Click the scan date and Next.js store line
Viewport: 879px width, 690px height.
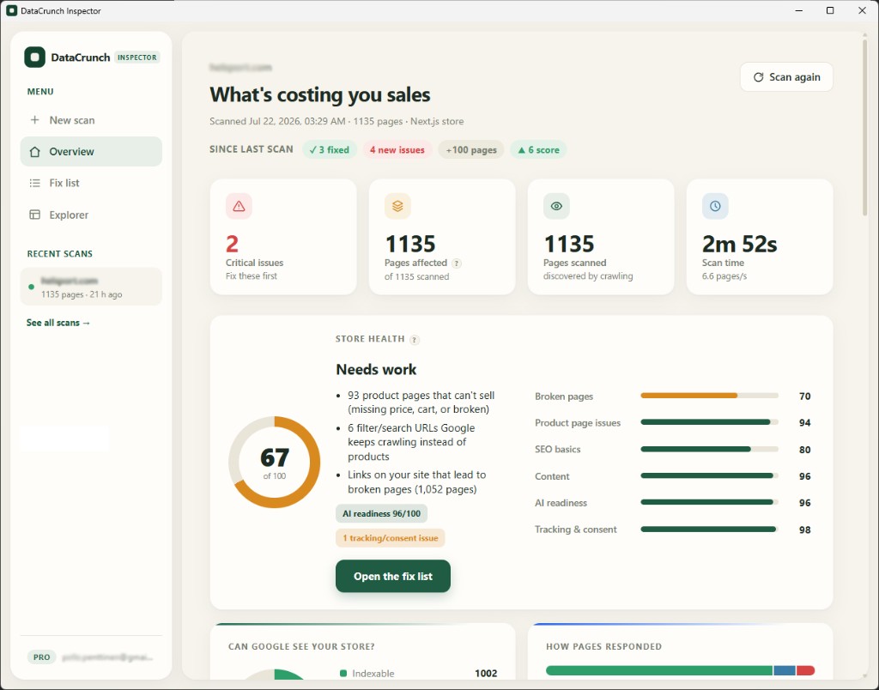click(x=336, y=121)
